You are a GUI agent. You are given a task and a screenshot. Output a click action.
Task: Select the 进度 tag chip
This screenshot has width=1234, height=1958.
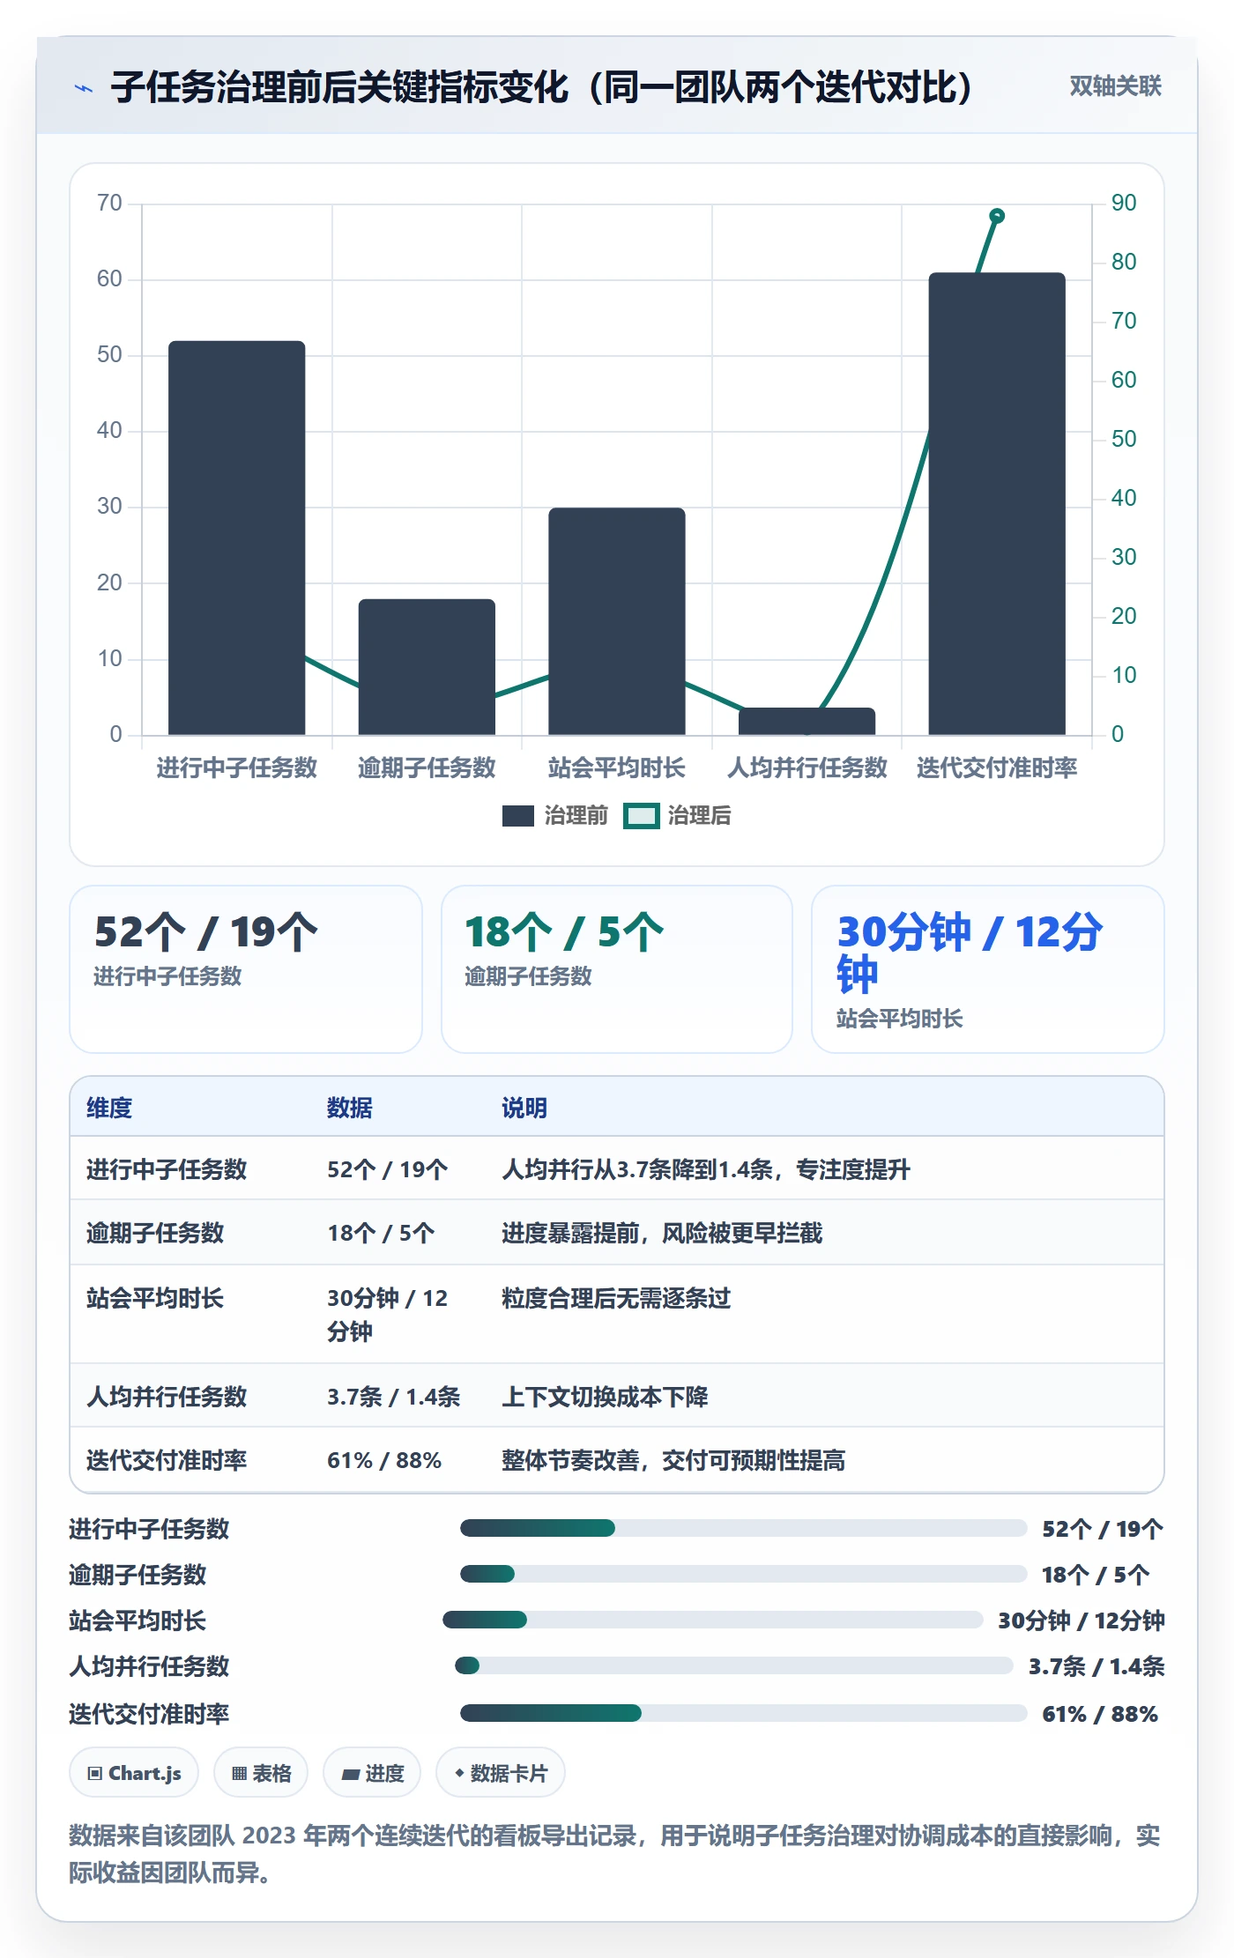pyautogui.click(x=372, y=1773)
